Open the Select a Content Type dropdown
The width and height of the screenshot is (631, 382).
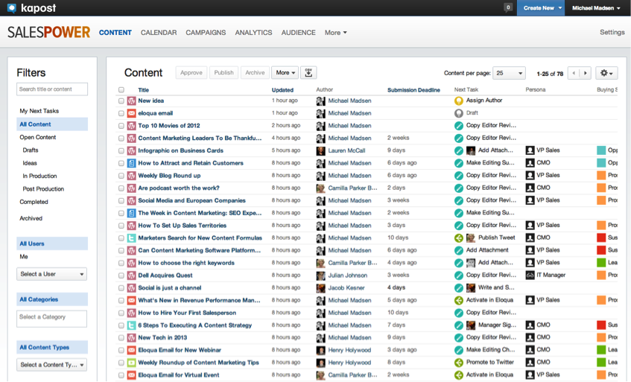[x=51, y=365]
